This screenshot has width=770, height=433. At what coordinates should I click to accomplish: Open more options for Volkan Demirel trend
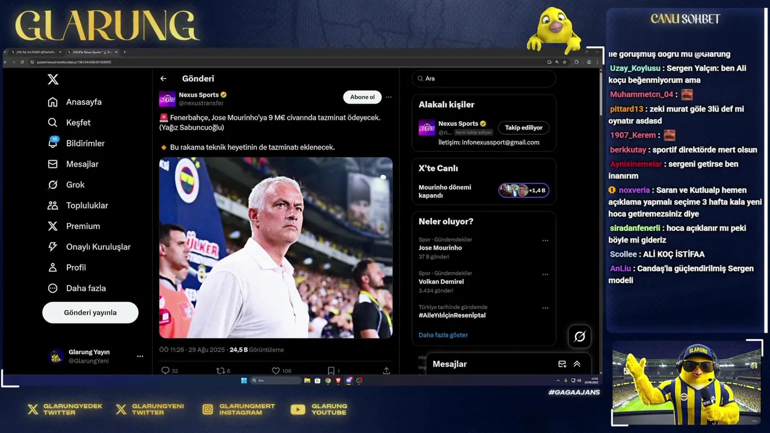point(545,274)
